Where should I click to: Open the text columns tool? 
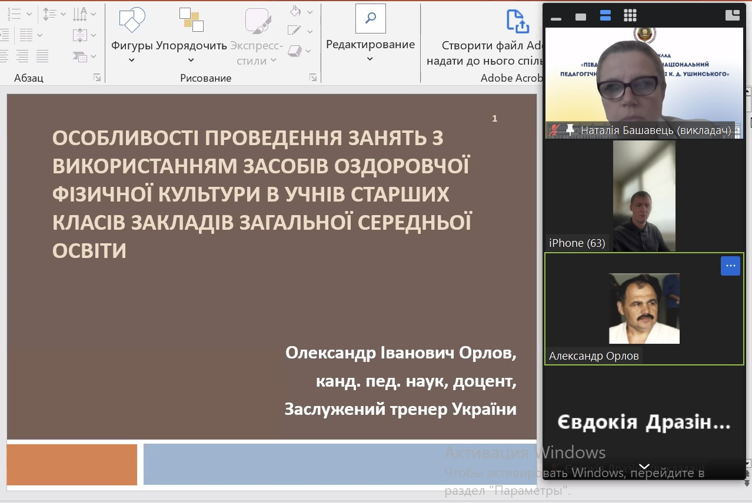pyautogui.click(x=25, y=35)
